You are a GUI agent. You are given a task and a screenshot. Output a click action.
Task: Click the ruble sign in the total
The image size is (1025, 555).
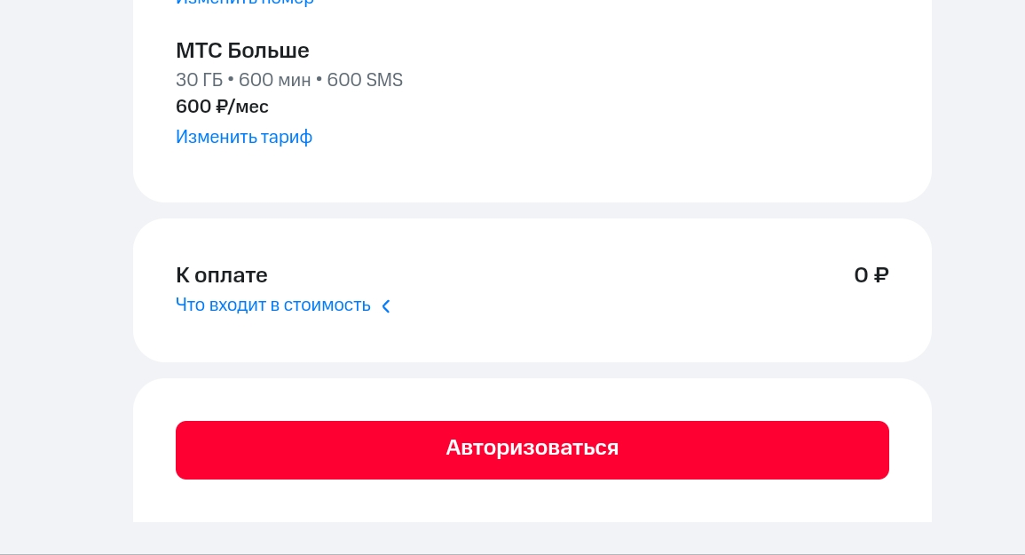click(x=881, y=275)
